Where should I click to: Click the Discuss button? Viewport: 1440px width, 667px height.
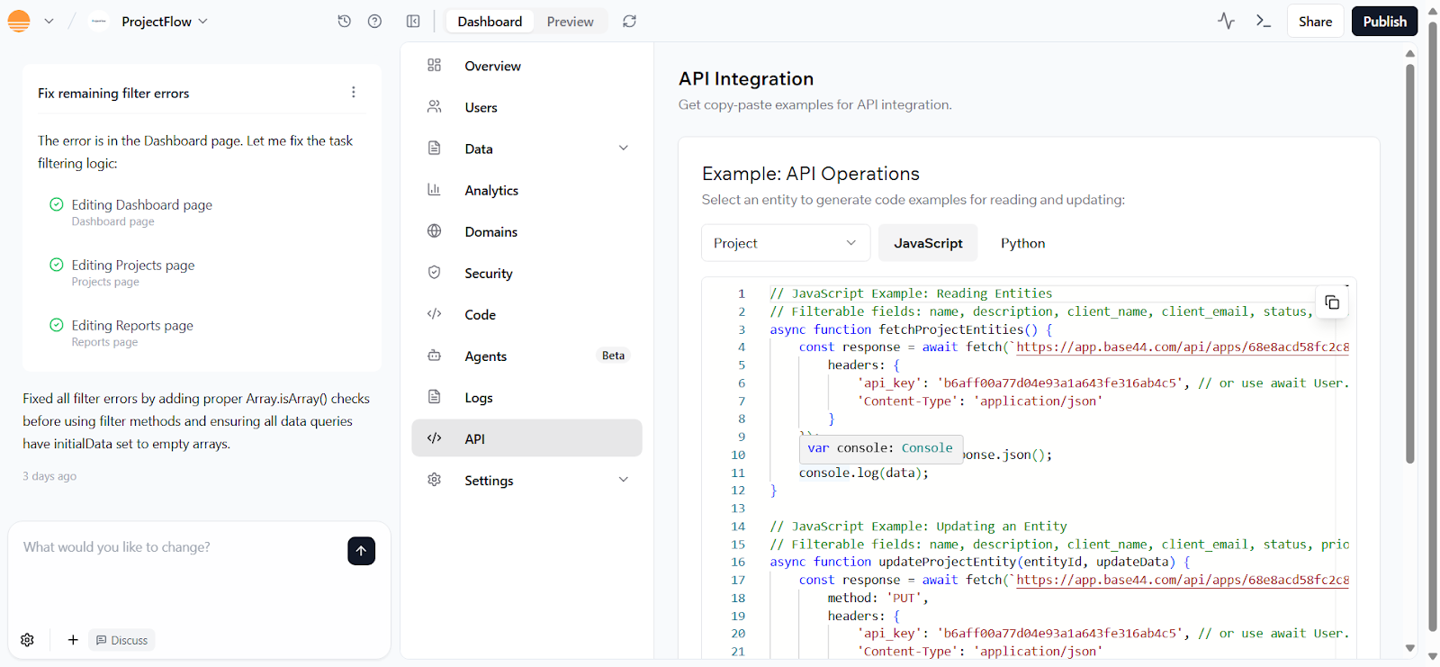121,640
